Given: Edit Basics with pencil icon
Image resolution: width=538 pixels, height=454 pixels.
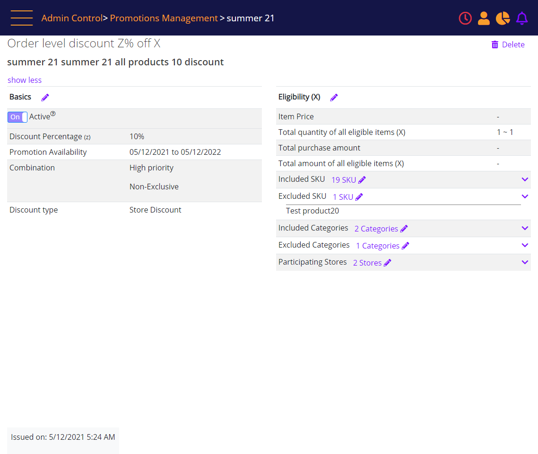Looking at the screenshot, I should [x=45, y=98].
